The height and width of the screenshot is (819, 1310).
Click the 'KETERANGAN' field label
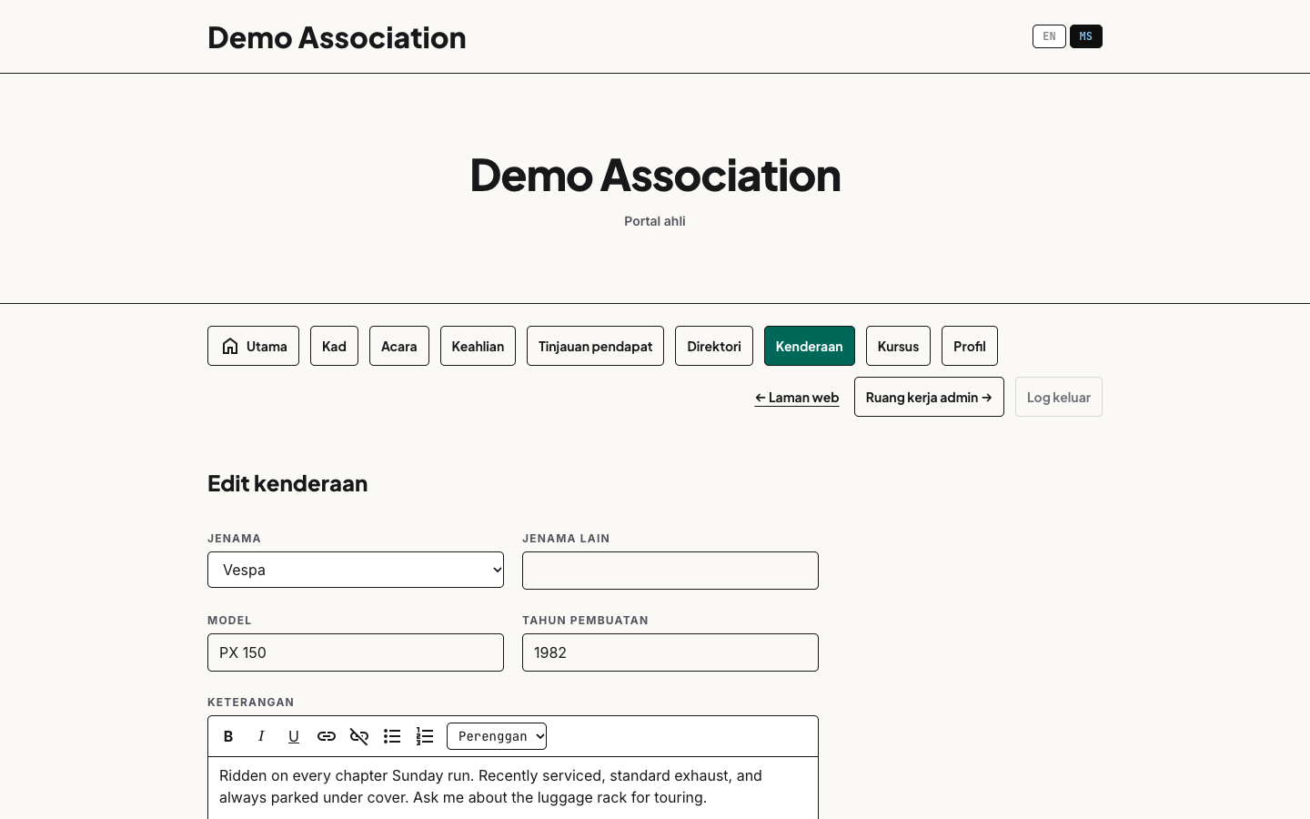251,703
